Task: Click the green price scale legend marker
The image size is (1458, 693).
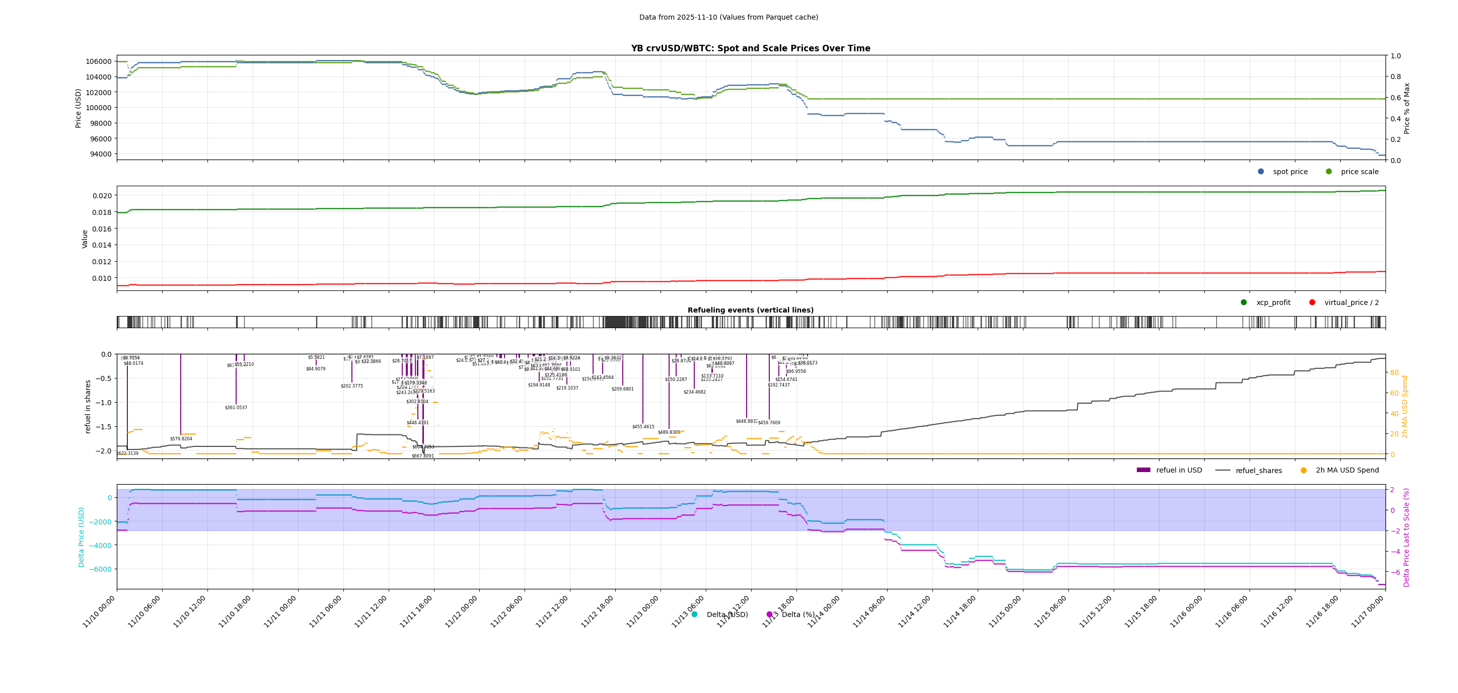Action: click(x=1329, y=172)
